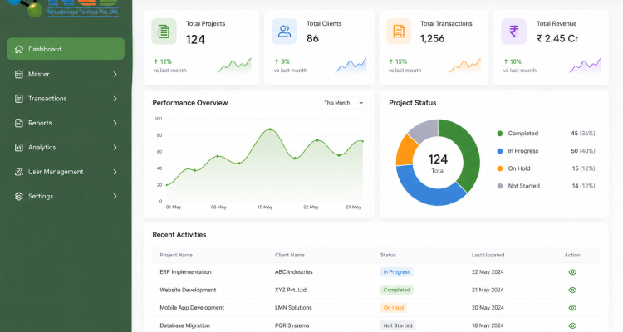Click the green Total Projects sparkline
Screen dimensions: 623x332
click(x=234, y=66)
